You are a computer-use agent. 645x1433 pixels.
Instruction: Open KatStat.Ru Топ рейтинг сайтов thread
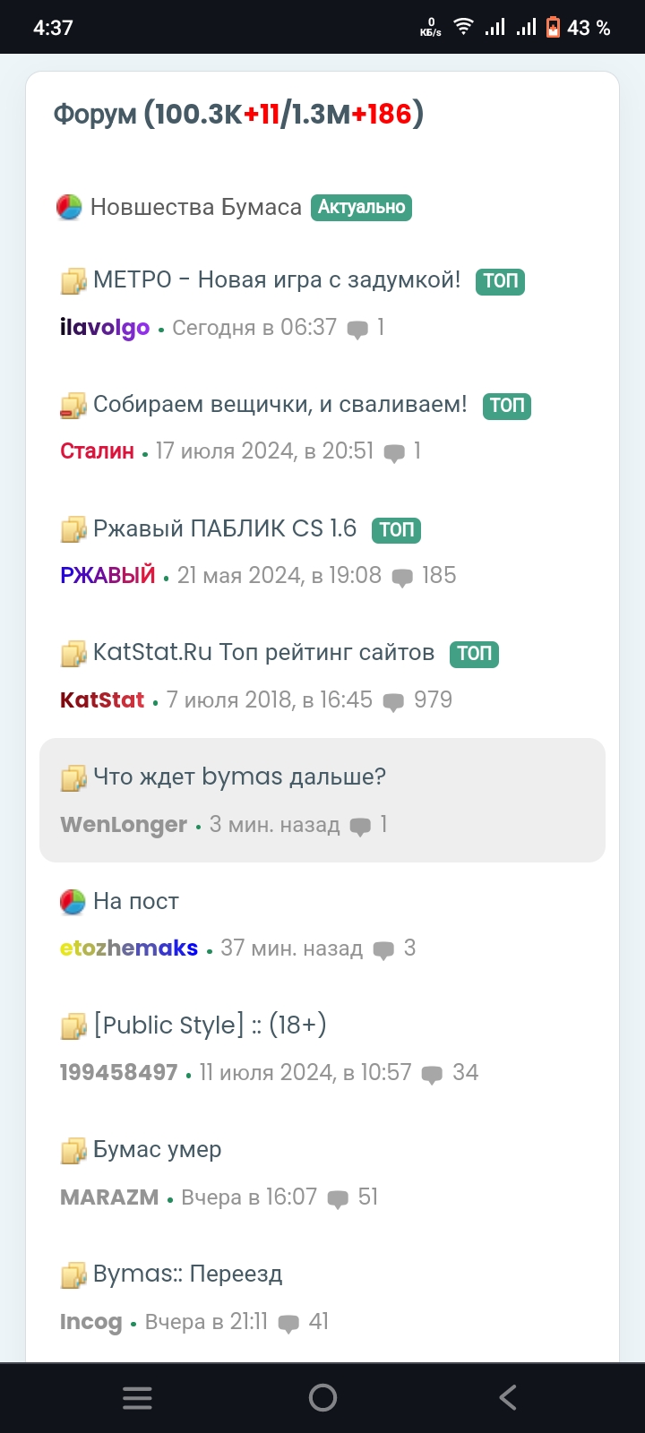pyautogui.click(x=263, y=653)
